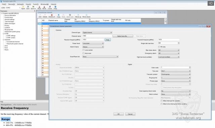Enable the RX only checkbox
Image resolution: width=215 pixels, height=128 pixels.
click(x=159, y=47)
